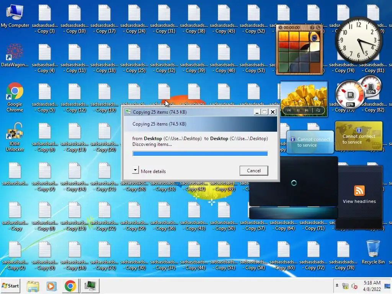Select file labeled Copy (51)
The image size is (392, 294).
[224, 256]
